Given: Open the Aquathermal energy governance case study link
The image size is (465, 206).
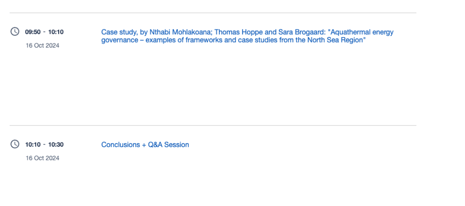Looking at the screenshot, I should pyautogui.click(x=247, y=36).
